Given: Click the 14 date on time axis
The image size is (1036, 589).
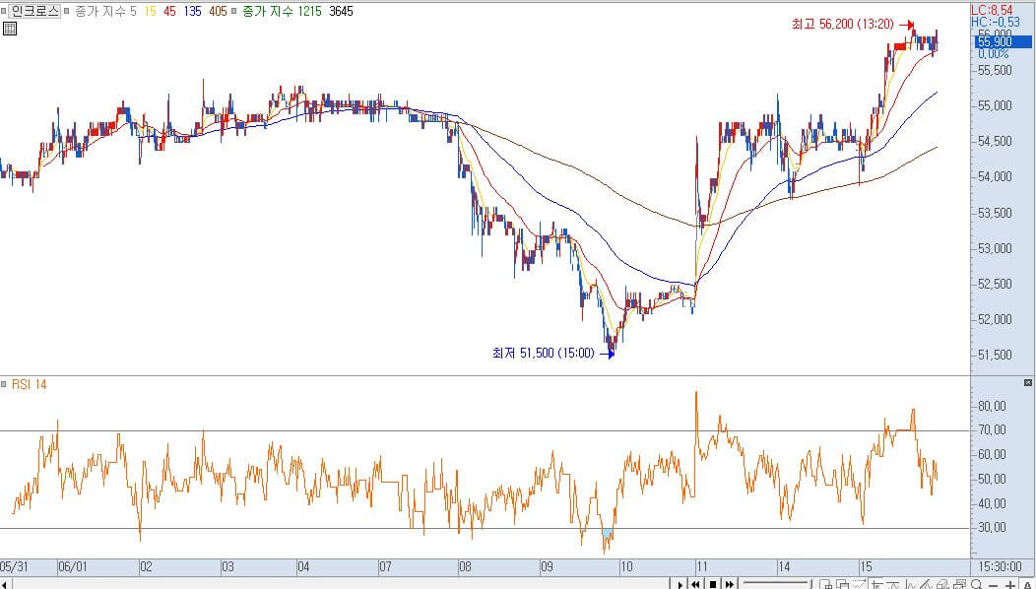Looking at the screenshot, I should [784, 567].
